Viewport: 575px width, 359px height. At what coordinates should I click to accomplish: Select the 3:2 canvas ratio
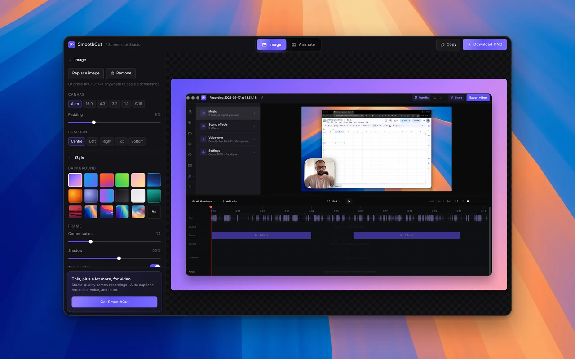tap(115, 104)
